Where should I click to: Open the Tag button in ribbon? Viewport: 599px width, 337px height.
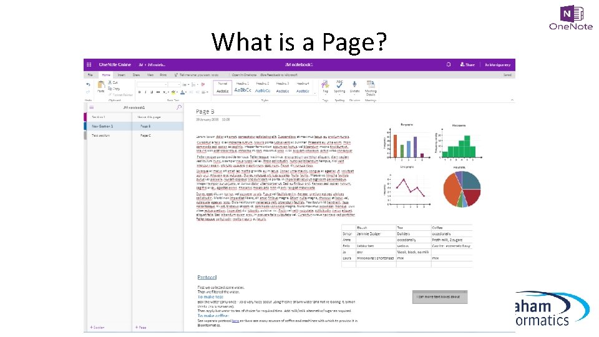coord(325,87)
